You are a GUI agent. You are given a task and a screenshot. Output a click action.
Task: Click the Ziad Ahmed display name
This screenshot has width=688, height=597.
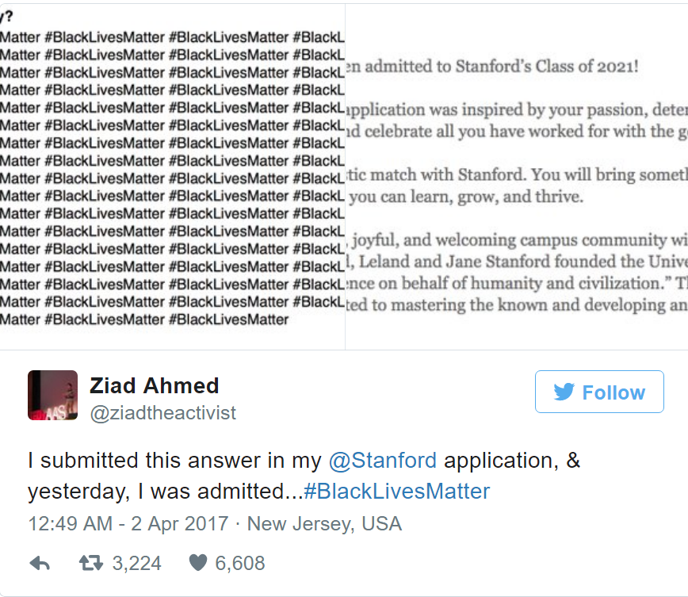tap(154, 386)
